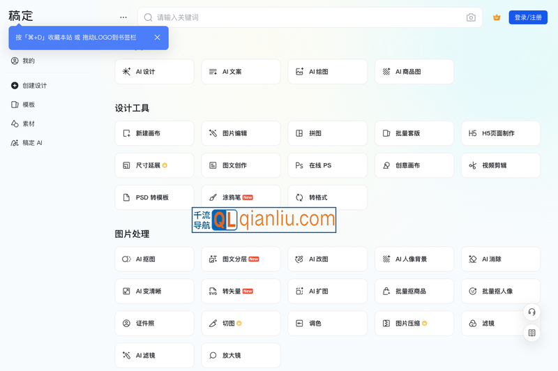Open AI 扩图 tool

coord(327,291)
